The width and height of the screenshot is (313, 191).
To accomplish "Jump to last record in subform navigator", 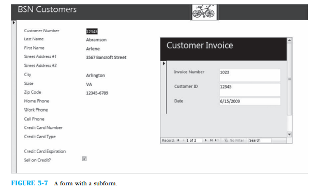I will [x=211, y=140].
